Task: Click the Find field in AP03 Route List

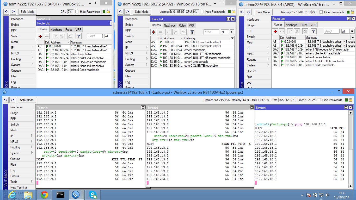Action: tap(332, 32)
